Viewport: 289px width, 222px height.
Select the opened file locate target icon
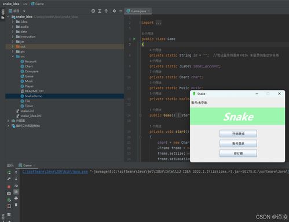93,11
